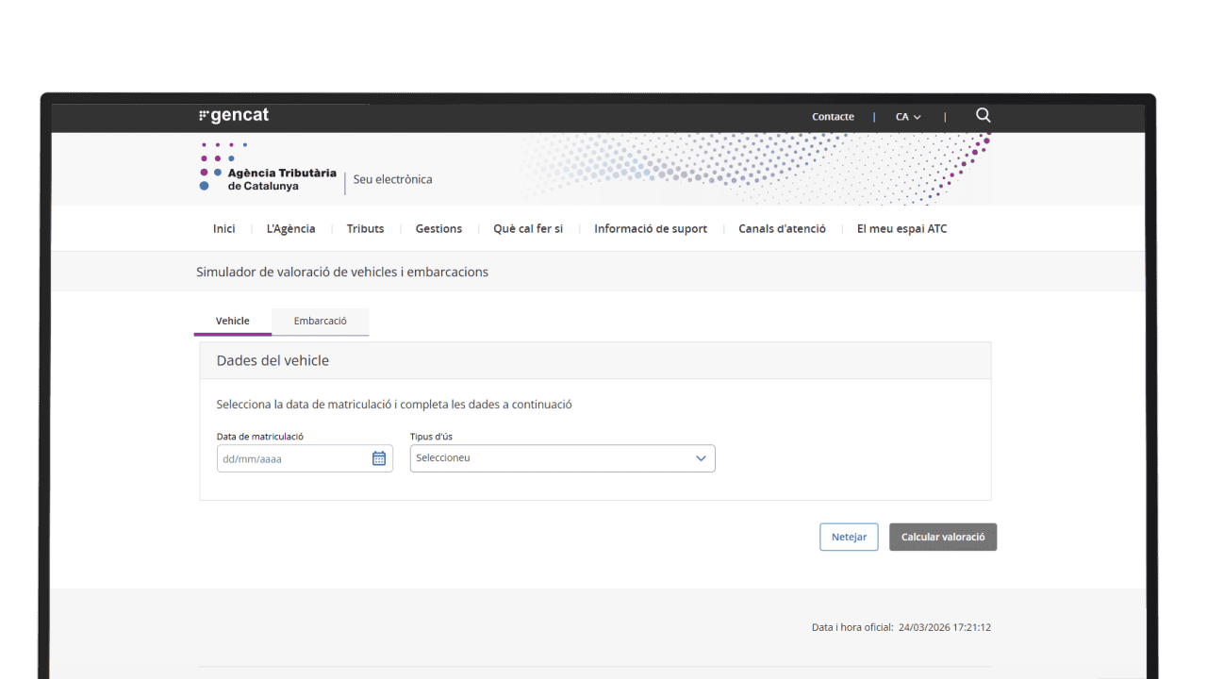The height and width of the screenshot is (679, 1207).
Task: Open Canals d'atenció menu item
Action: point(782,228)
